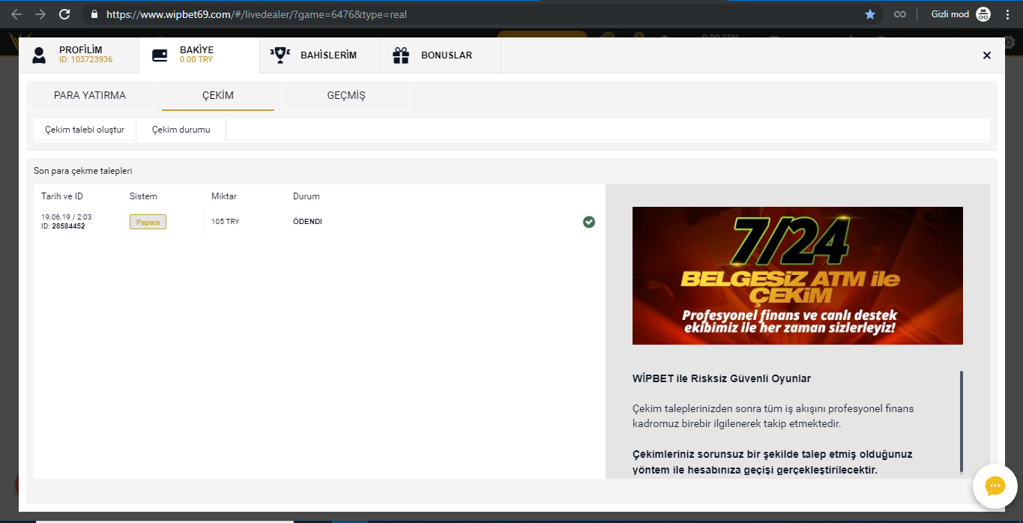The image size is (1023, 523).
Task: Click WİPBET ile Risksiz Güvenli Oyunlar heading
Action: 722,378
